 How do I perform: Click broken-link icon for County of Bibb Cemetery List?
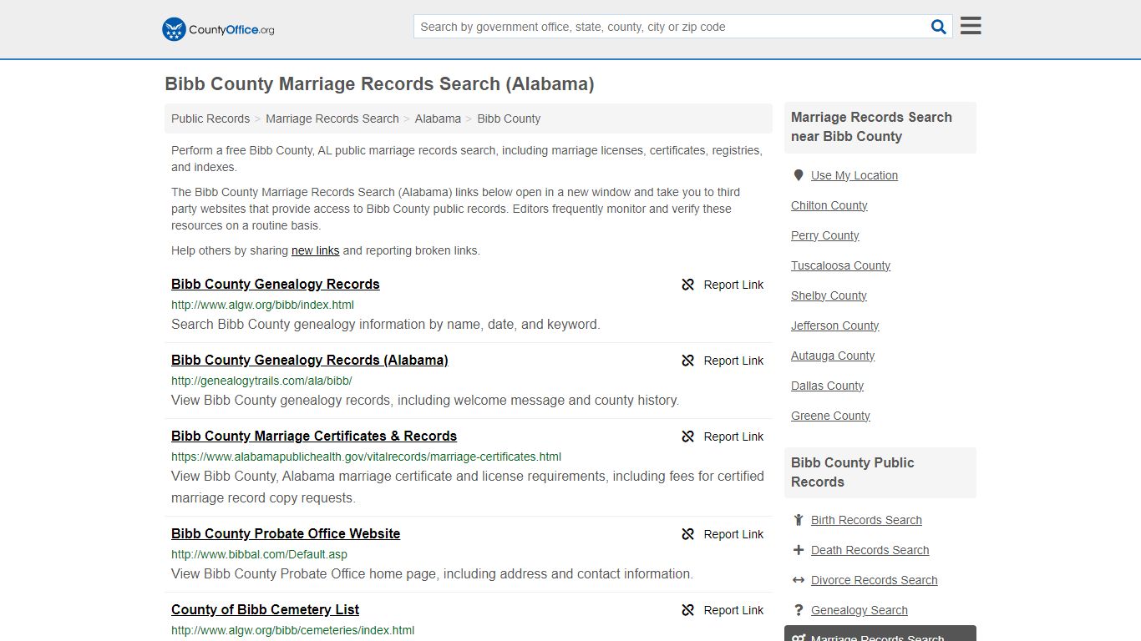[x=688, y=610]
